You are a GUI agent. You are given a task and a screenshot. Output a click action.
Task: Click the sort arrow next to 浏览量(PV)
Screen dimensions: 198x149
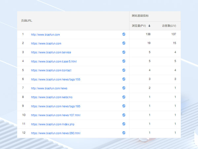(149, 26)
